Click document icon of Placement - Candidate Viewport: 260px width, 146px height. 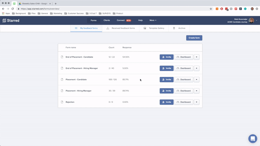pyautogui.click(x=62, y=79)
